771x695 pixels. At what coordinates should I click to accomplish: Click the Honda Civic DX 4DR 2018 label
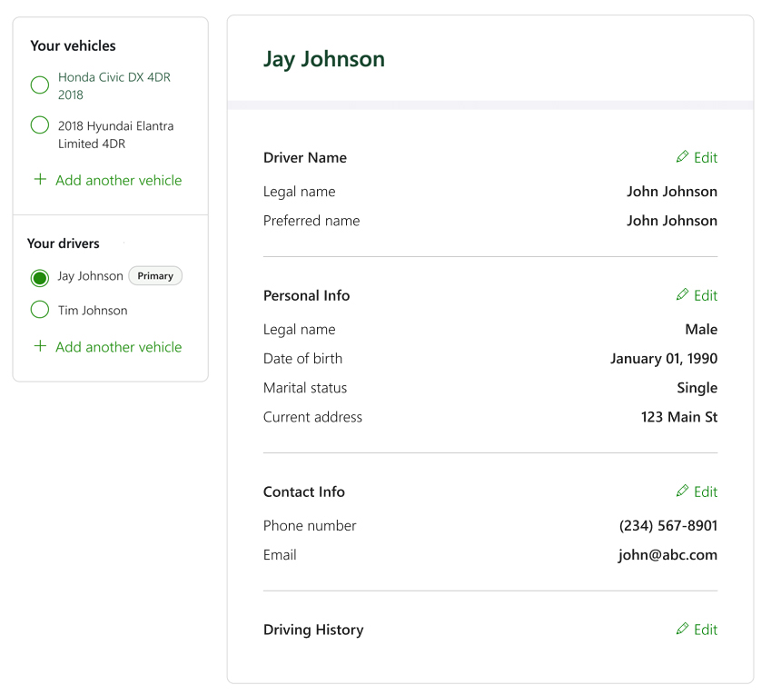click(114, 86)
